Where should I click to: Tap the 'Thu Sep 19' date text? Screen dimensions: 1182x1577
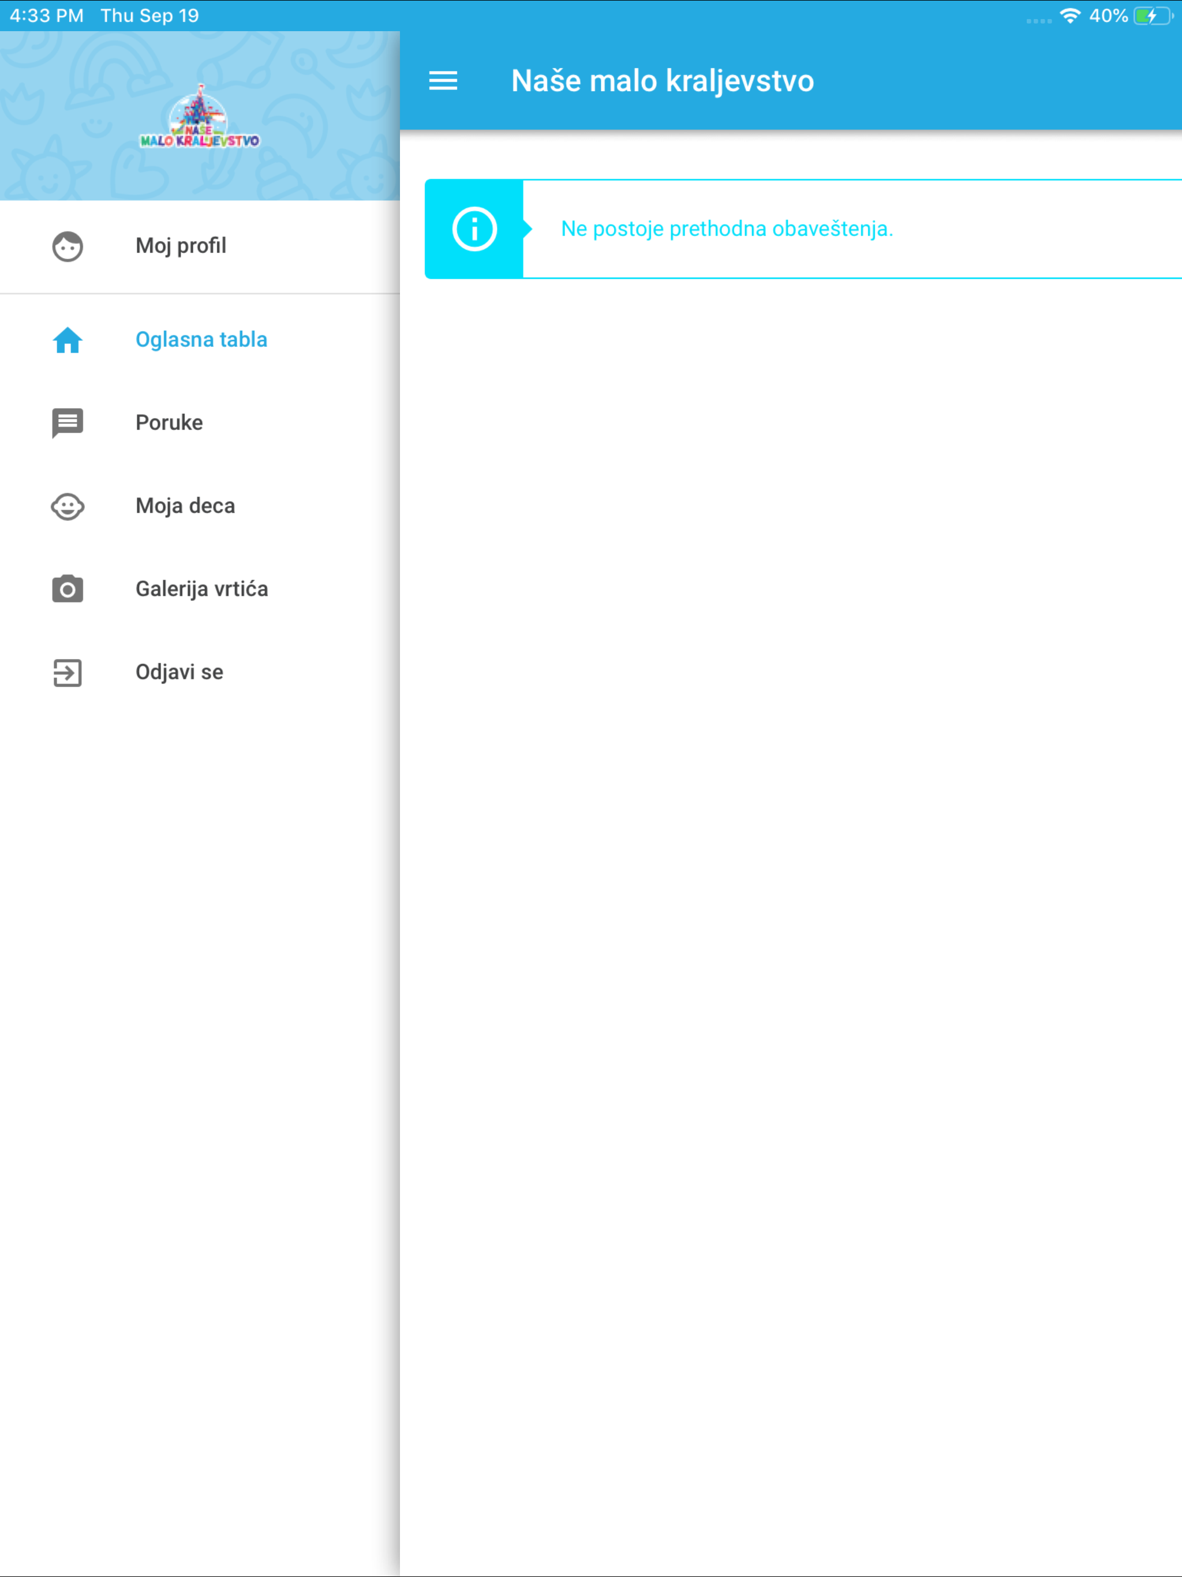tap(149, 16)
